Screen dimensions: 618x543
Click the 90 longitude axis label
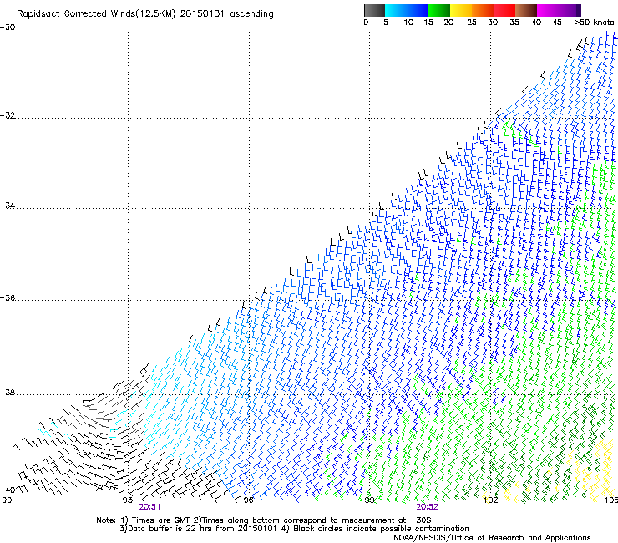[x=7, y=500]
